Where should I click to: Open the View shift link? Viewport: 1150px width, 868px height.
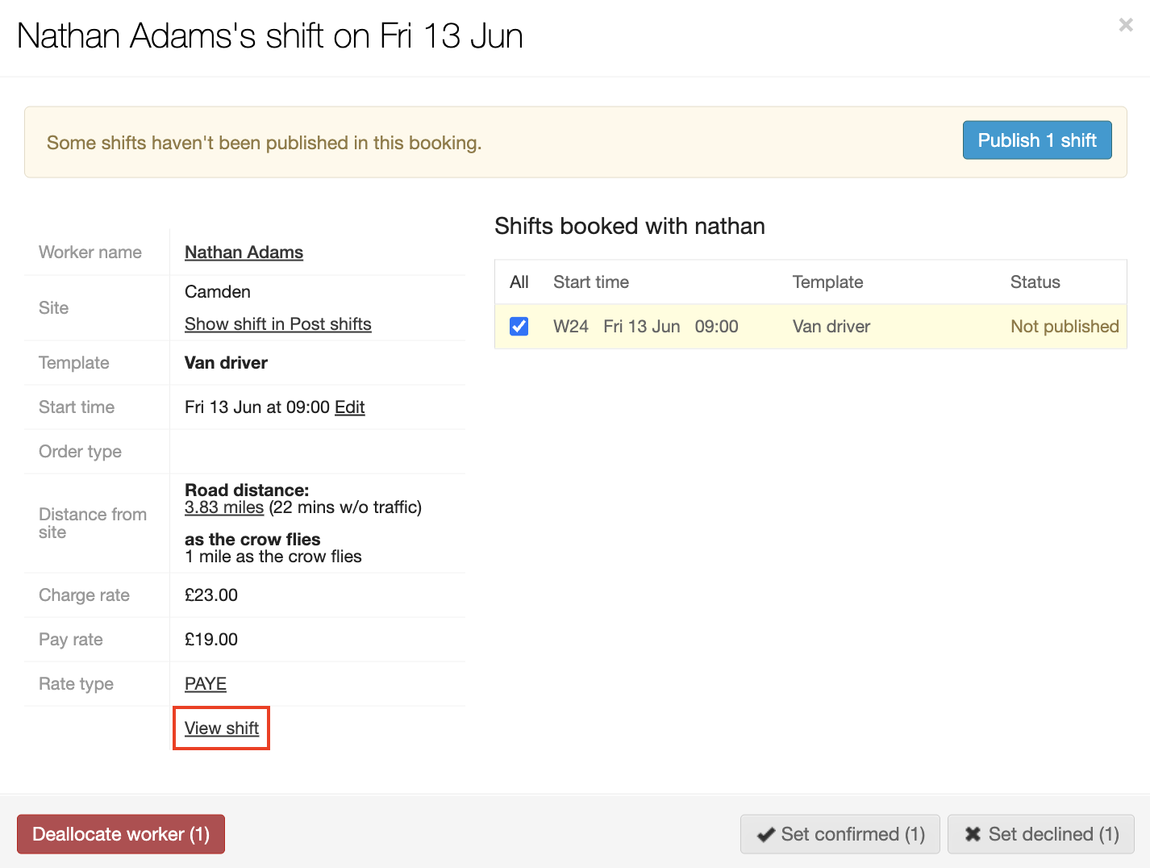coord(221,728)
